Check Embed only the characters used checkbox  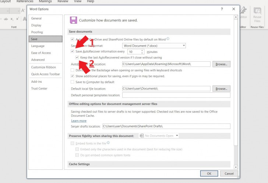77,149
